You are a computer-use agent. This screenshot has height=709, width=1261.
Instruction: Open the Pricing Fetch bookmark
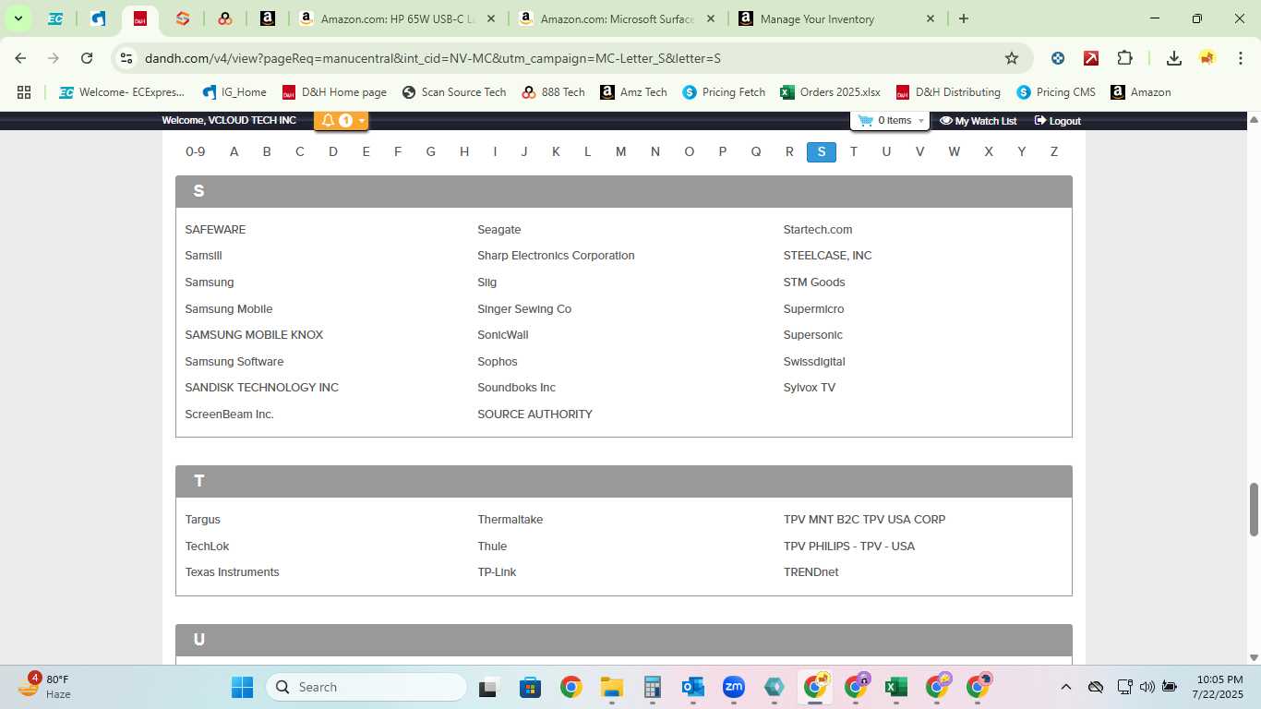click(724, 92)
